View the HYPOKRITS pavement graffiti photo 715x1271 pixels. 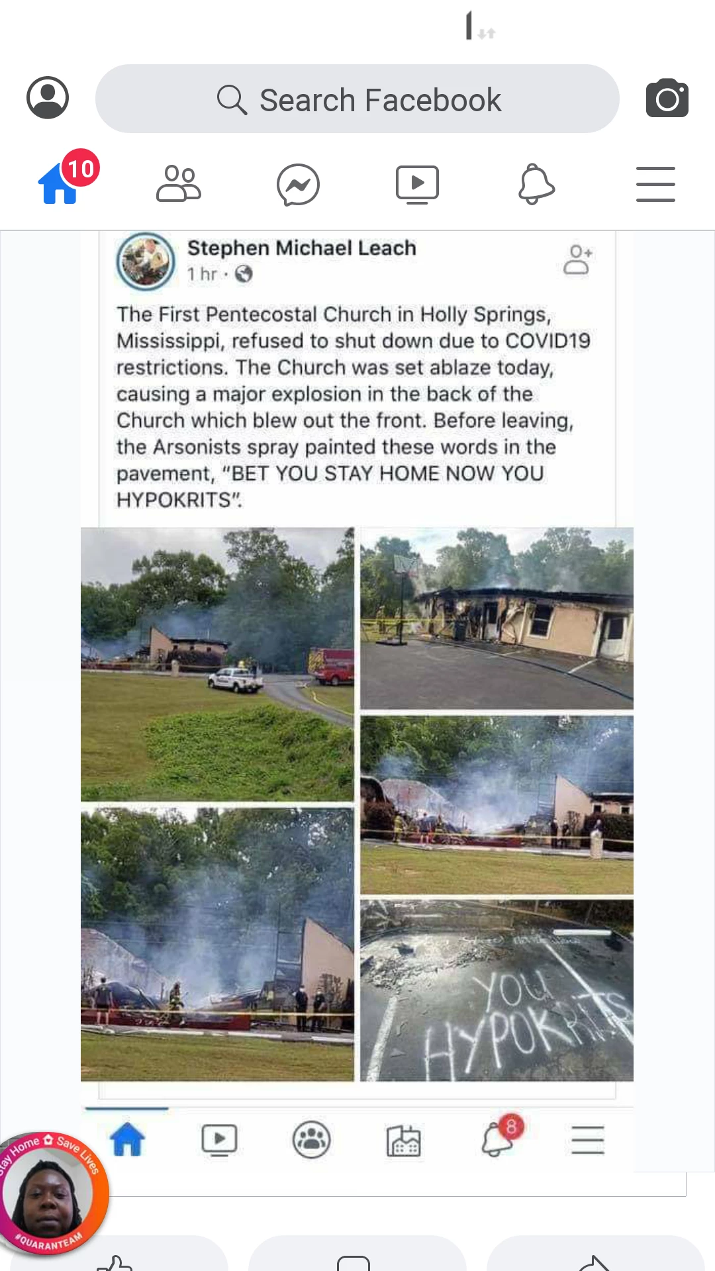tap(497, 990)
